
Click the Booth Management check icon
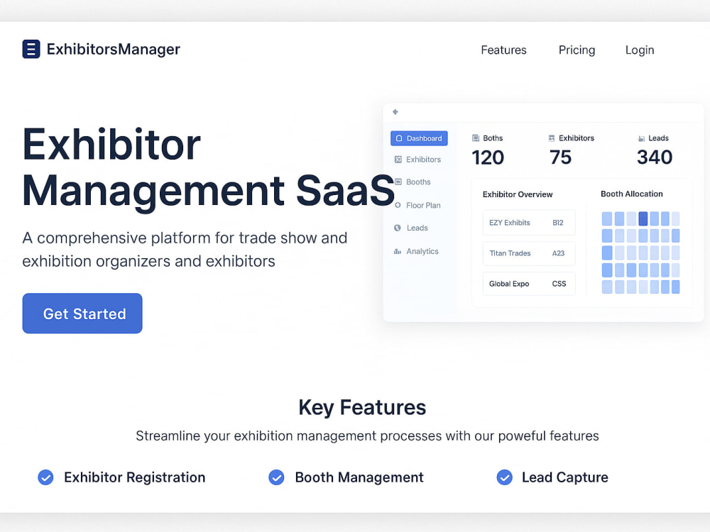coord(276,477)
